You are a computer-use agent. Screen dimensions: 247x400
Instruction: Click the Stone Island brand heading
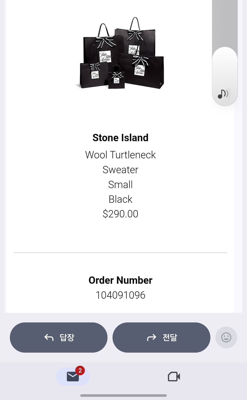coord(120,138)
